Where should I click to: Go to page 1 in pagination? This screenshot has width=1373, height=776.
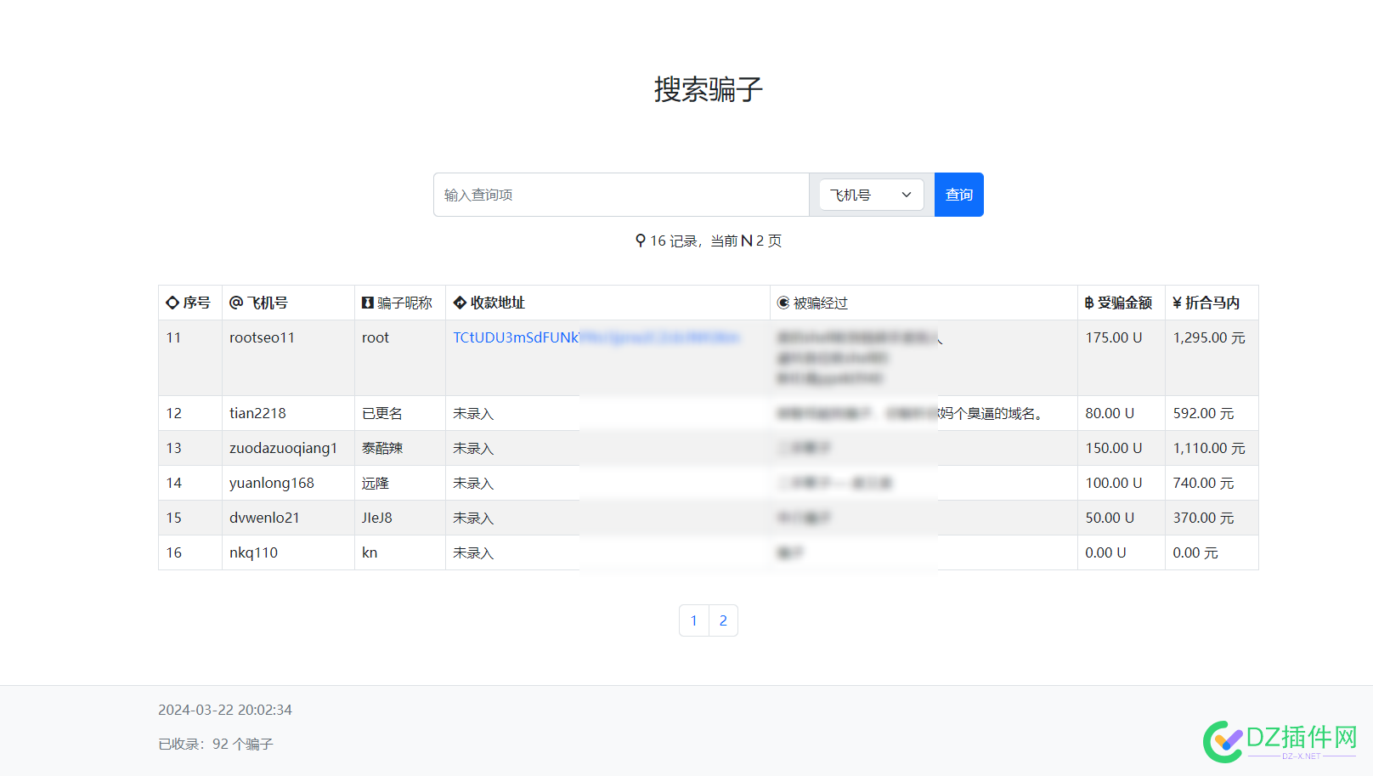pyautogui.click(x=694, y=620)
